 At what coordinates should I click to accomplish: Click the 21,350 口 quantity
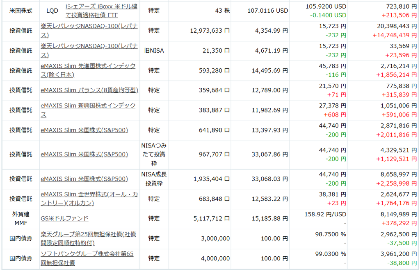tap(216, 50)
